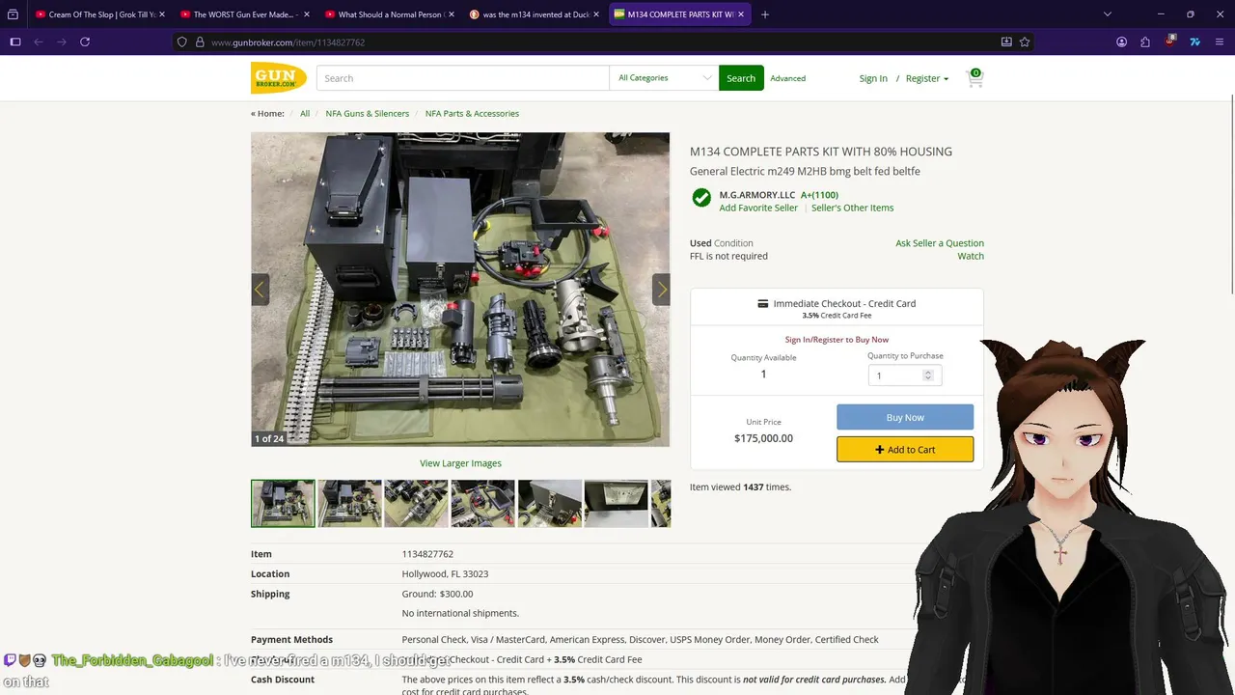Click the page vertical scrollbar
The width and height of the screenshot is (1235, 695).
1231,193
